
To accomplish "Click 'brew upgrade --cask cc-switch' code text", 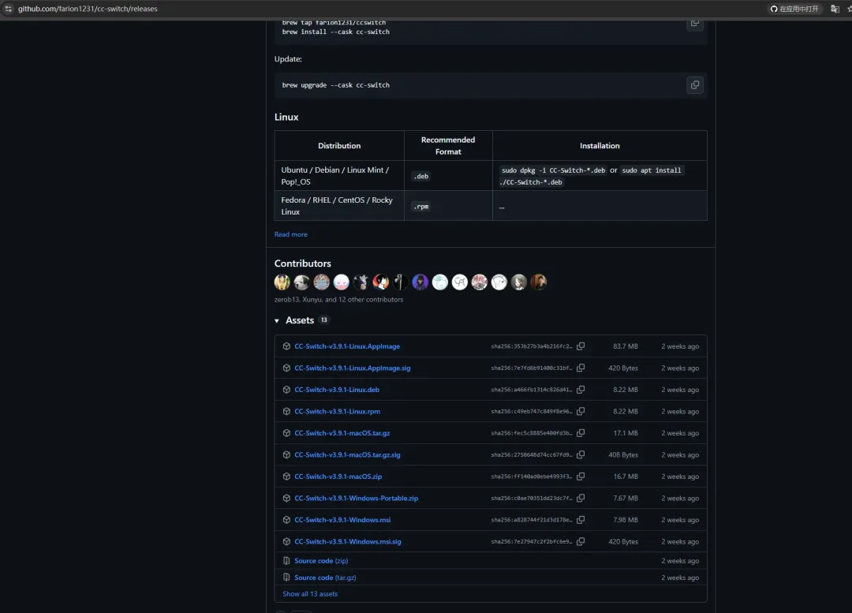I will (336, 85).
